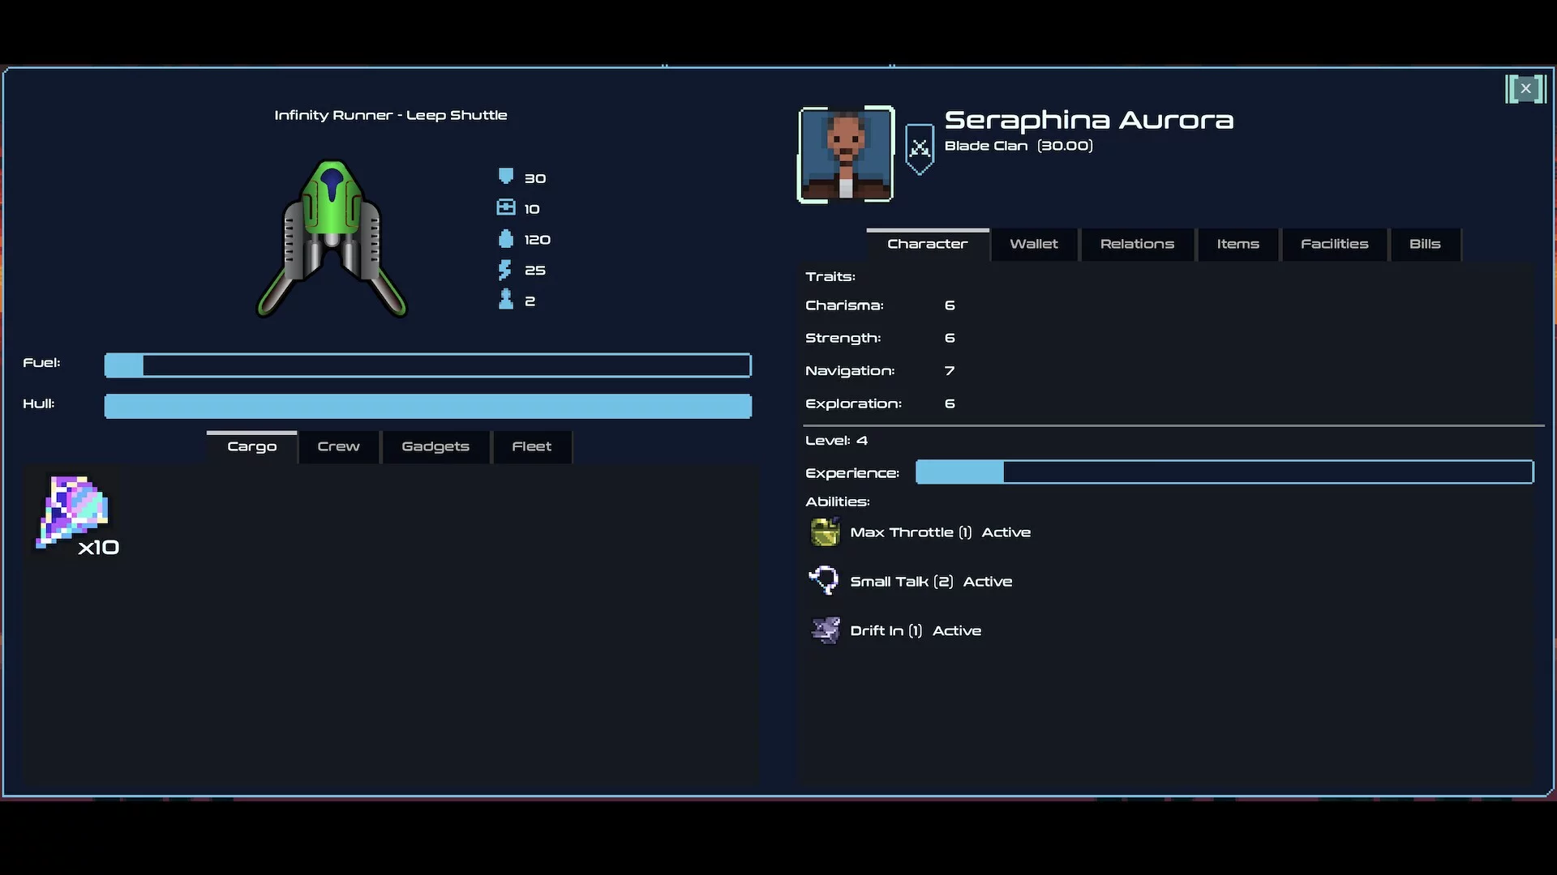Switch to the Bills tab
The image size is (1557, 875).
point(1425,244)
